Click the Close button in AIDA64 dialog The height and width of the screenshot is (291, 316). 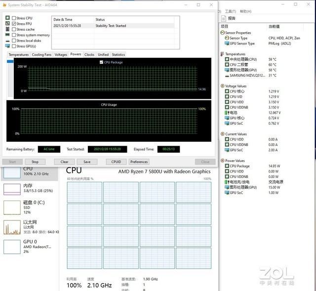[x=205, y=162]
